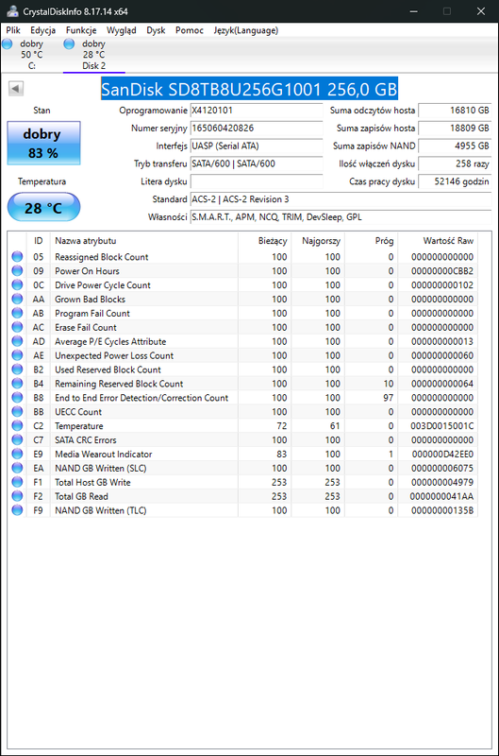Image resolution: width=499 pixels, height=756 pixels.
Task: Click the Tryb transferu field SATA/600
Action: tap(257, 163)
